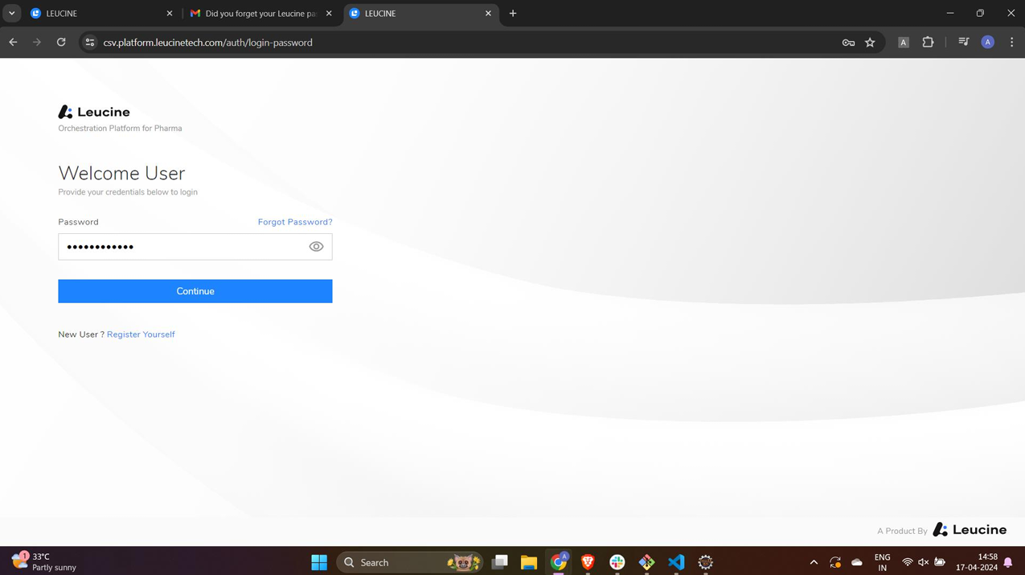The height and width of the screenshot is (575, 1025).
Task: View site information icon in address bar
Action: [90, 43]
